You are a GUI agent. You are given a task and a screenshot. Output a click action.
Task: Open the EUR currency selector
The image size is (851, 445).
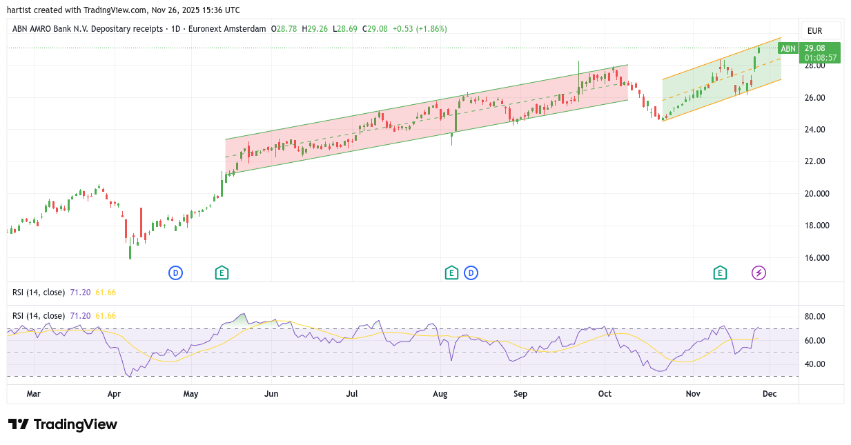[x=814, y=31]
